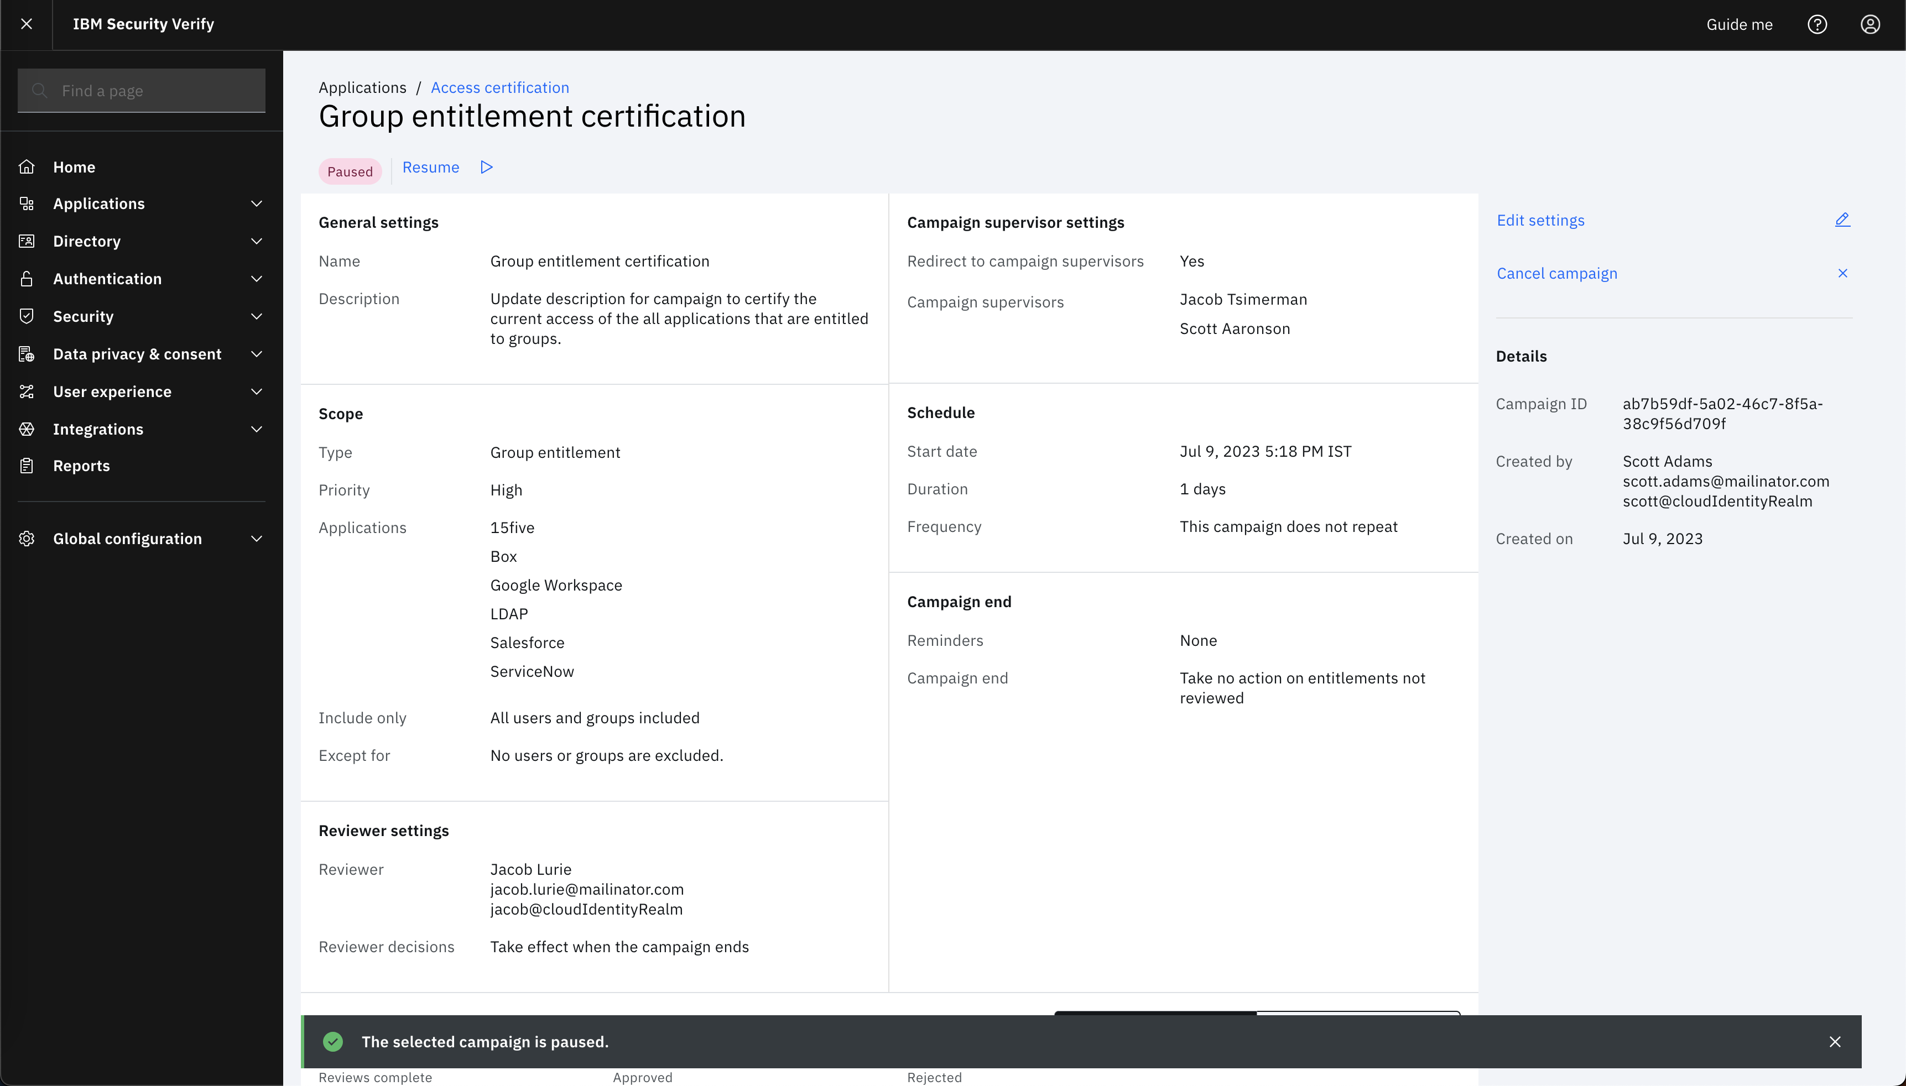Expand the Applications menu chevron

257,203
